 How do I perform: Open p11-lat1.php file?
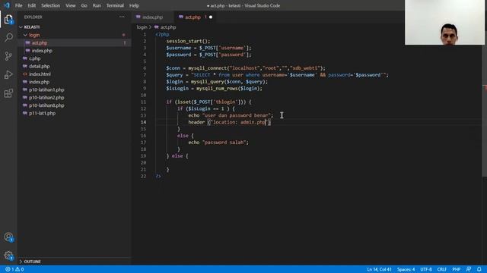43,113
